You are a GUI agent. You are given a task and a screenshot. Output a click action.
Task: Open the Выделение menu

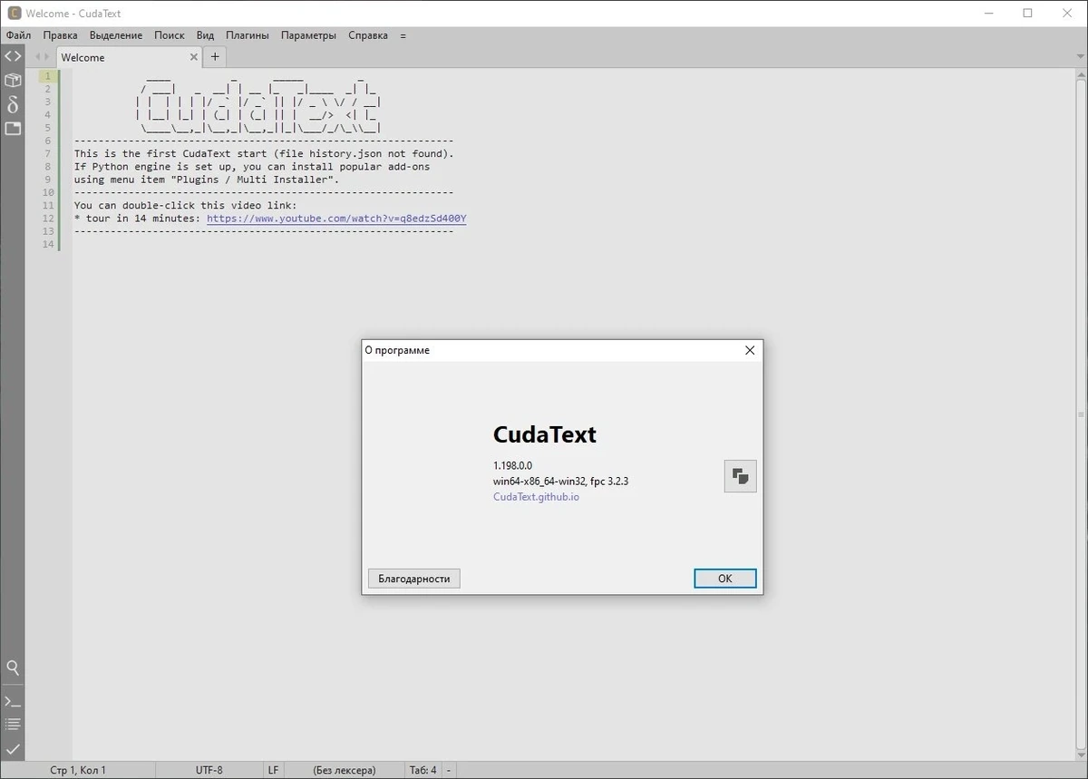(x=116, y=35)
